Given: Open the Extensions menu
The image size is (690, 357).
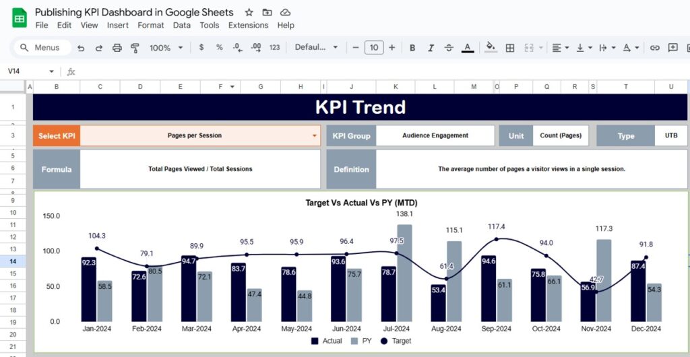Looking at the screenshot, I should (248, 26).
